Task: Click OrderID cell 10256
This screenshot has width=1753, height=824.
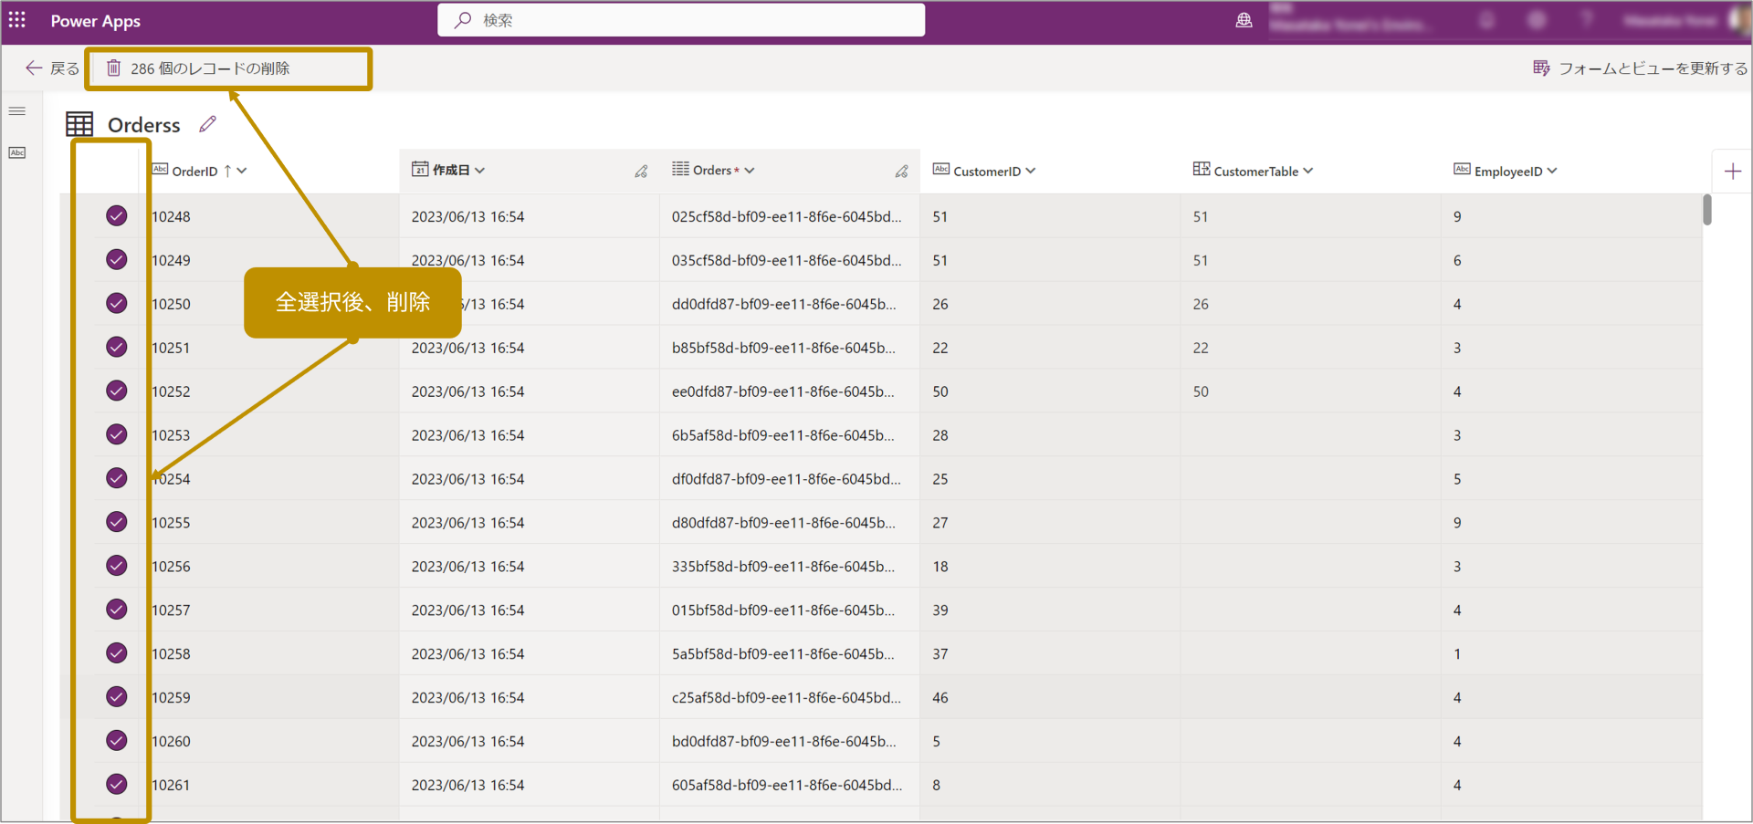Action: tap(171, 567)
